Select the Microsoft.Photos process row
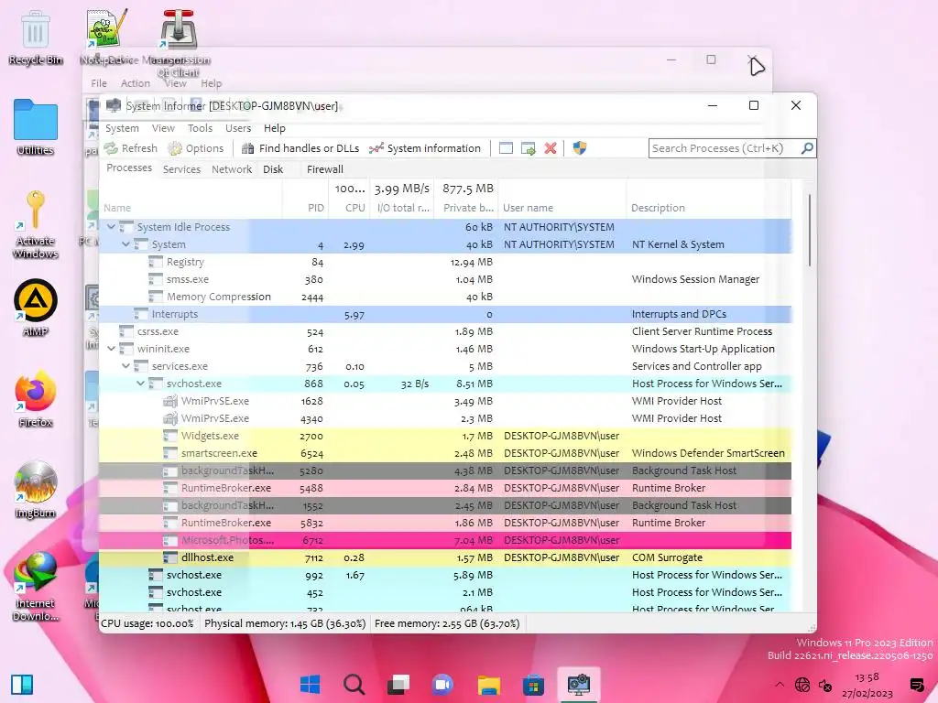 point(445,540)
